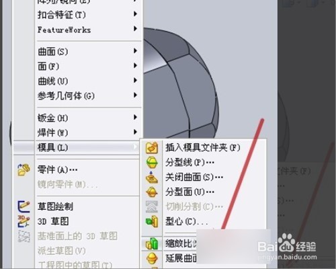Click the Insert Mold Folder icon
This screenshot has width=336, height=269.
click(x=152, y=147)
